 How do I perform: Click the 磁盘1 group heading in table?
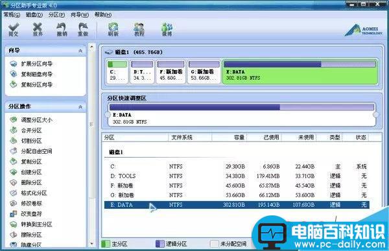click(x=116, y=152)
